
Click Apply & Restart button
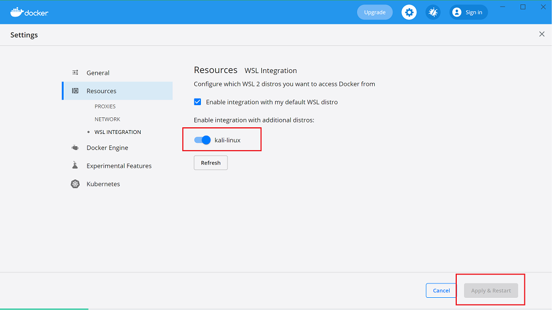click(x=491, y=291)
